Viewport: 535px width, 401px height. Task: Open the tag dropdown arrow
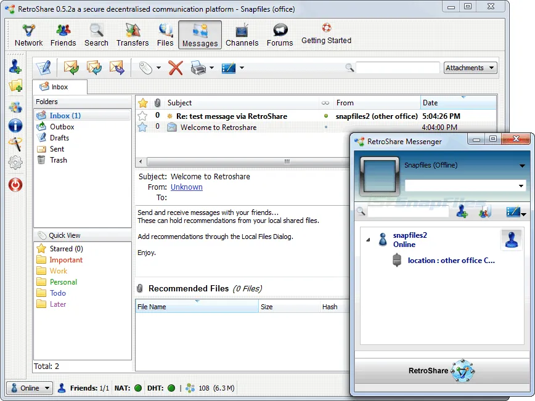point(158,68)
